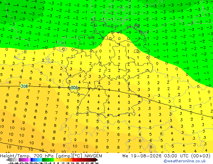Open the weatheronline.co.uk copyright link

184,161
